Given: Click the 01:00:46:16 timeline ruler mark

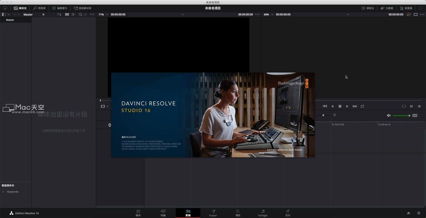Looking at the screenshot, I should (x=384, y=125).
